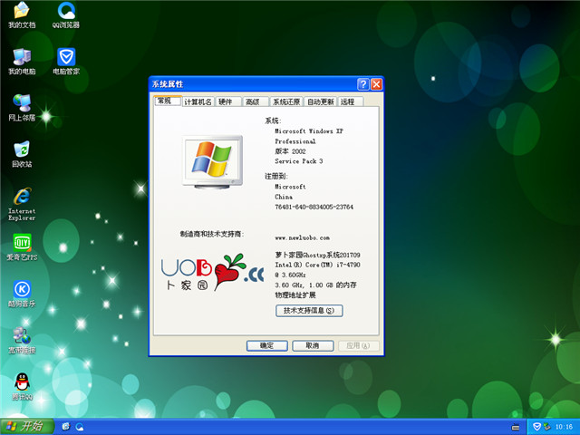Viewport: 580px width, 435px height.
Task: Click the '物理地址扩展' text
Action: (x=295, y=295)
